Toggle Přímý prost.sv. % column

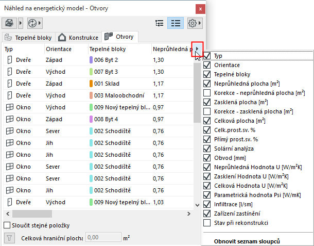tap(207, 139)
